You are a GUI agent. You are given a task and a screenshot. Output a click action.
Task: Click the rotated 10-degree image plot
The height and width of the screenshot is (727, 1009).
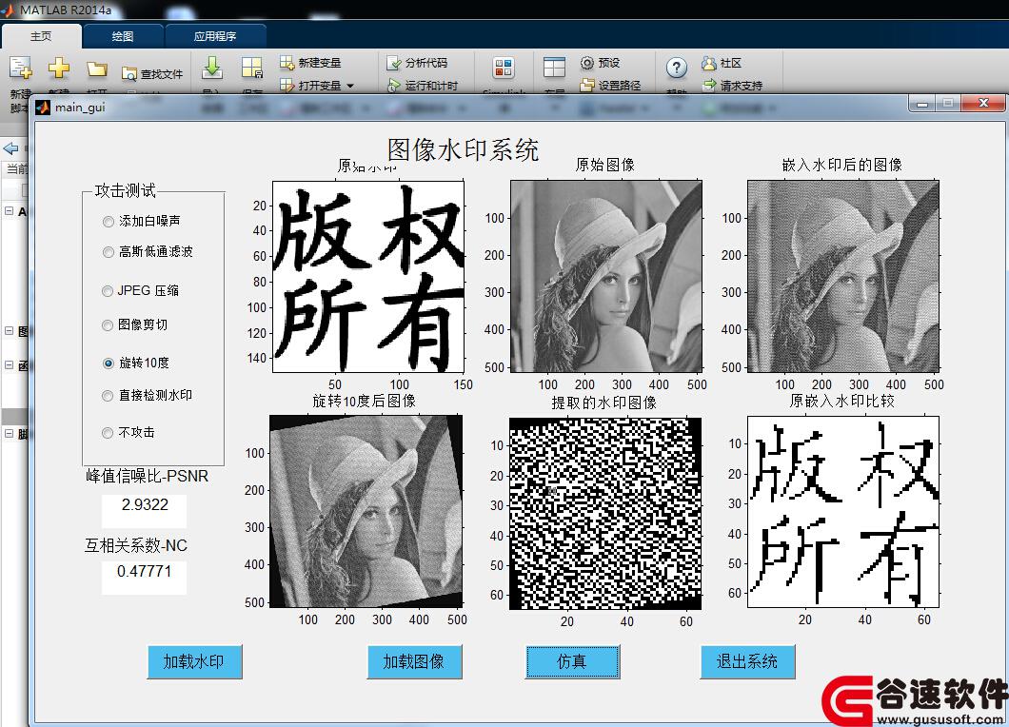(366, 512)
